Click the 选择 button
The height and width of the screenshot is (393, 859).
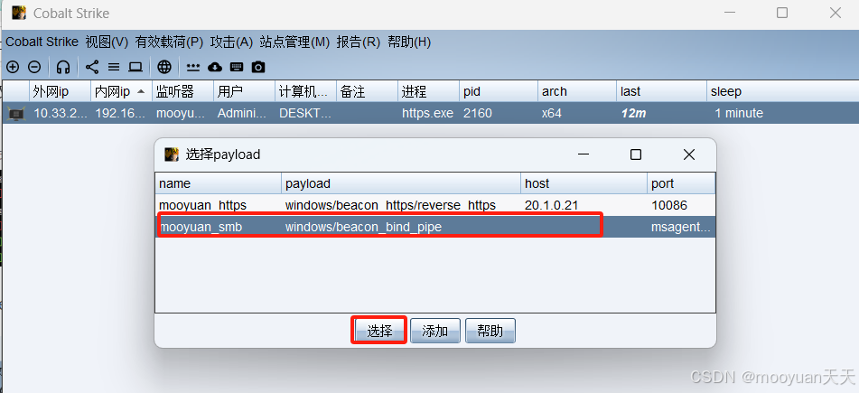(379, 331)
